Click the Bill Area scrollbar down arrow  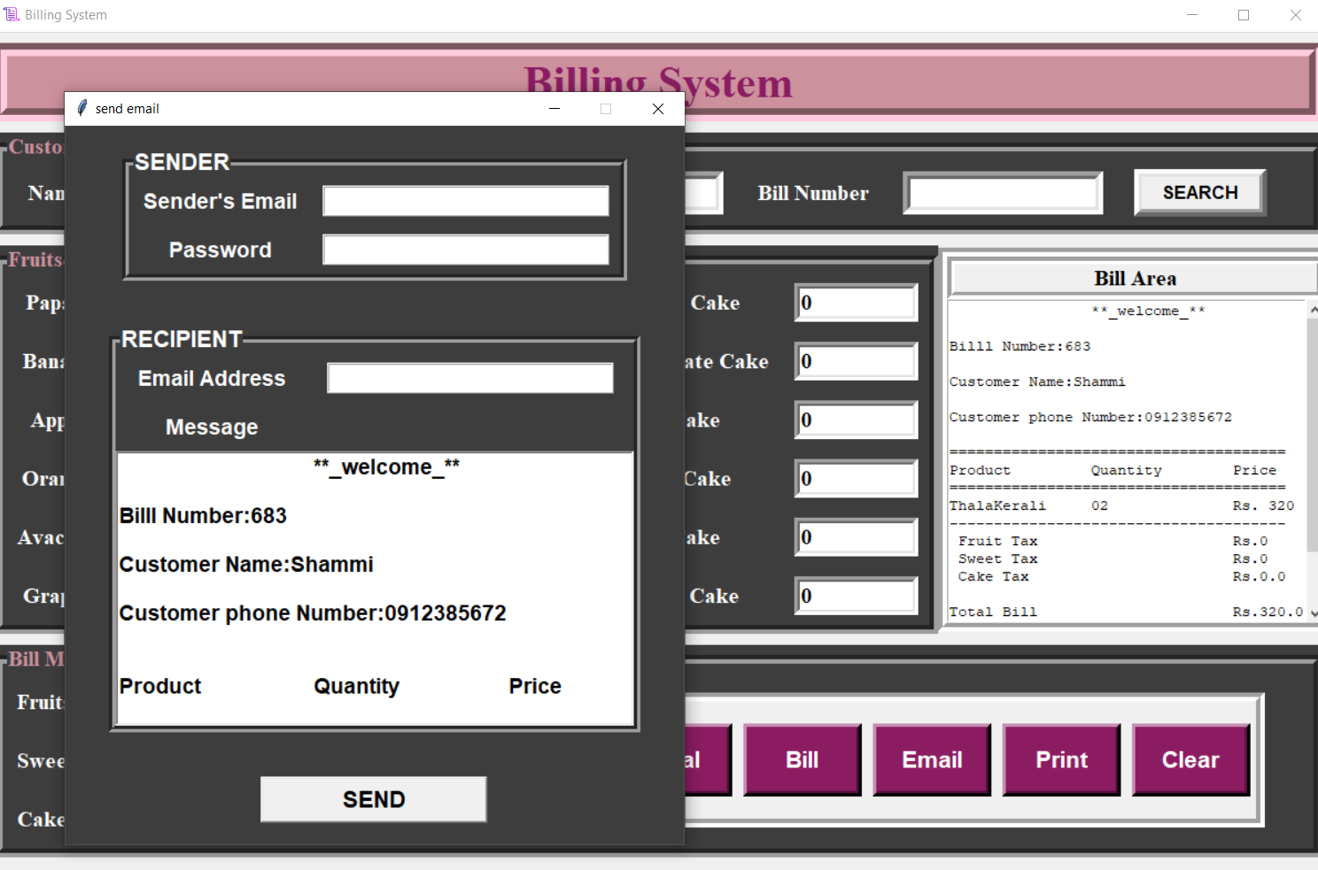[x=1313, y=613]
